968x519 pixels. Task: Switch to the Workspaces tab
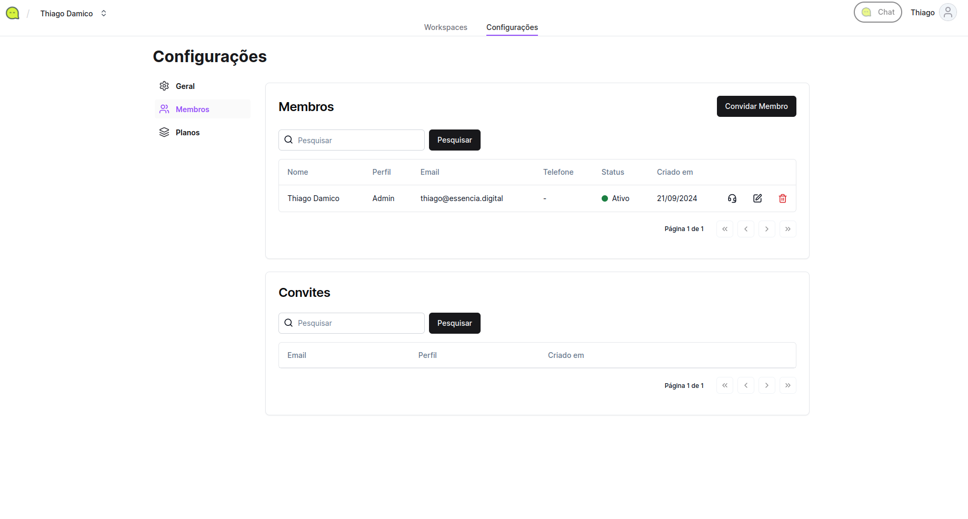(x=445, y=27)
